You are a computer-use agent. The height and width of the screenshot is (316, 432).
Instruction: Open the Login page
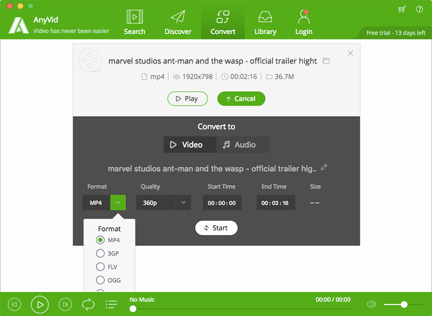tap(304, 22)
